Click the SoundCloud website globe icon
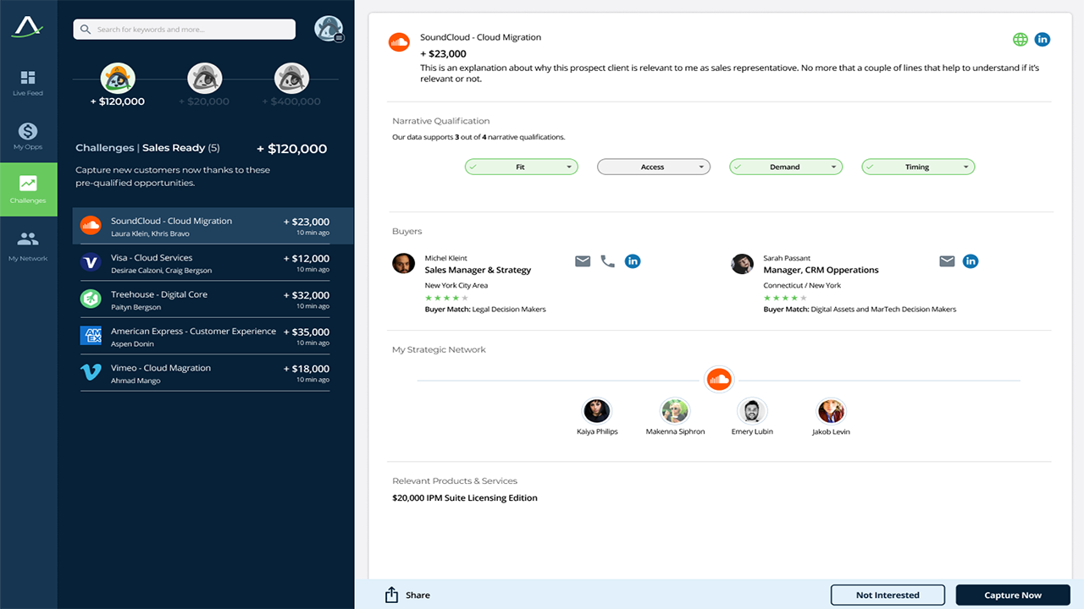1084x609 pixels. tap(1020, 40)
